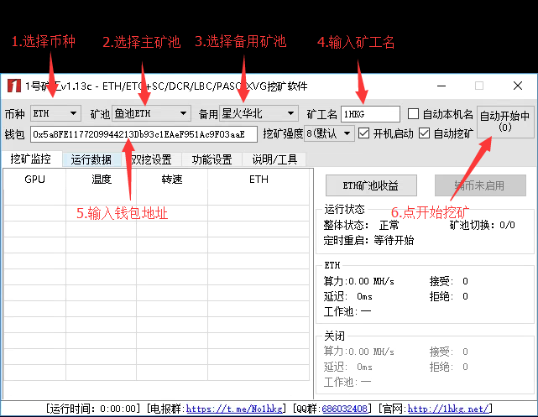Minimize the mining software window
Viewport: 538px width, 417px height.
[441, 86]
